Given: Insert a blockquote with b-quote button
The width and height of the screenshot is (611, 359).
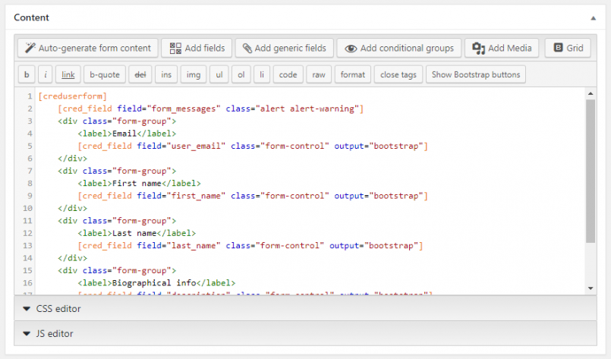Looking at the screenshot, I should coord(105,74).
